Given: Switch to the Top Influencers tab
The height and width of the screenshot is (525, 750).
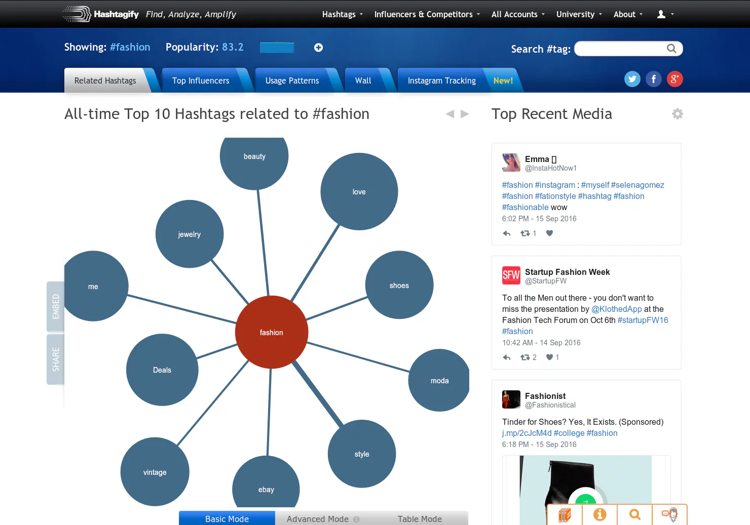Looking at the screenshot, I should pyautogui.click(x=201, y=80).
